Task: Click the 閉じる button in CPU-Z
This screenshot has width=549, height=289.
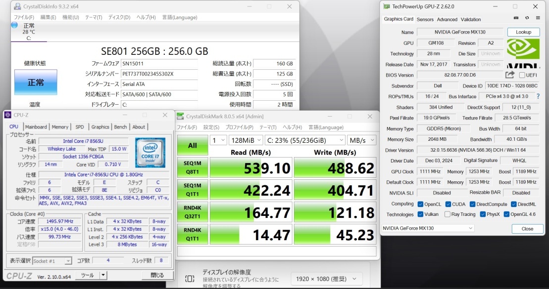Action: pyautogui.click(x=157, y=275)
